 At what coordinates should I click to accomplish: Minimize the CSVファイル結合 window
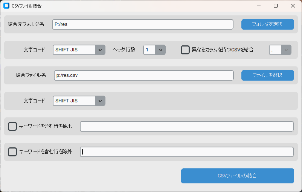pos(259,6)
